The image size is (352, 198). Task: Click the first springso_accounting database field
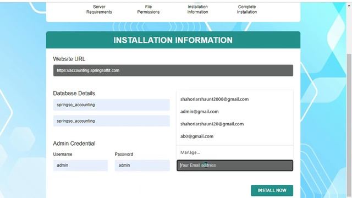[x=111, y=105]
